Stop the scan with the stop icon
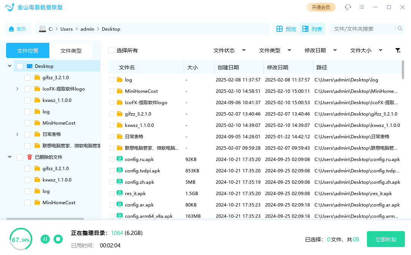This screenshot has height=255, width=411. point(58,239)
